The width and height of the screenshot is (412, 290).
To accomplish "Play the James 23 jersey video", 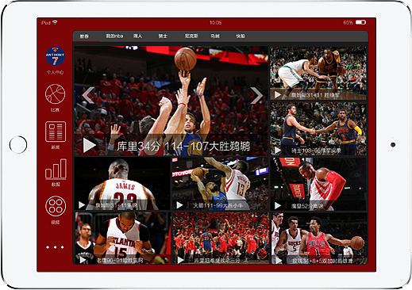I will [x=82, y=205].
